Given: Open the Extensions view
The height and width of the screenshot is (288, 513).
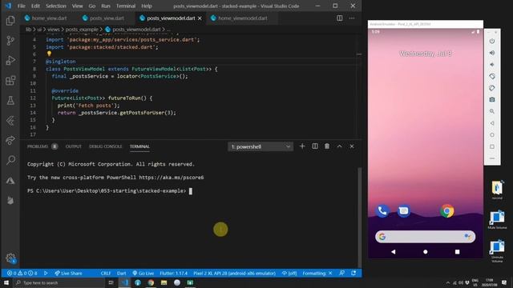Looking at the screenshot, I should click(x=10, y=80).
